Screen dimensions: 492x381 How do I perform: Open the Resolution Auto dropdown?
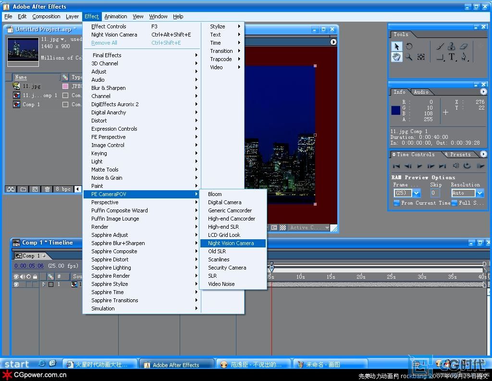pos(480,193)
